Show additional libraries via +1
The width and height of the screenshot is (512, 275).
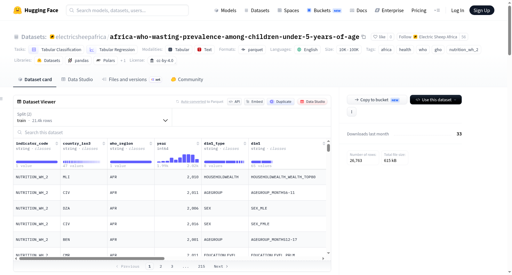tap(123, 60)
